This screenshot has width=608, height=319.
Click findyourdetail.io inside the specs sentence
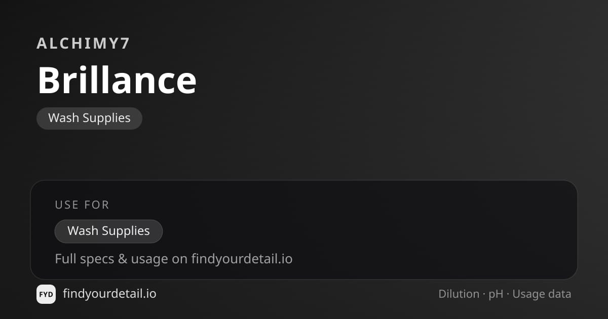pos(242,259)
